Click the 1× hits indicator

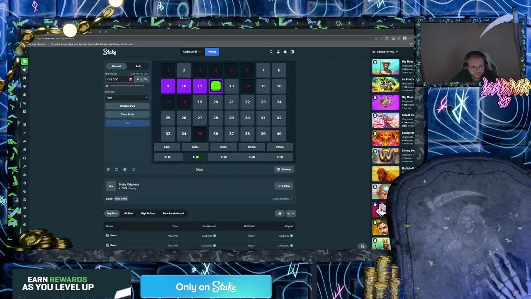195,157
